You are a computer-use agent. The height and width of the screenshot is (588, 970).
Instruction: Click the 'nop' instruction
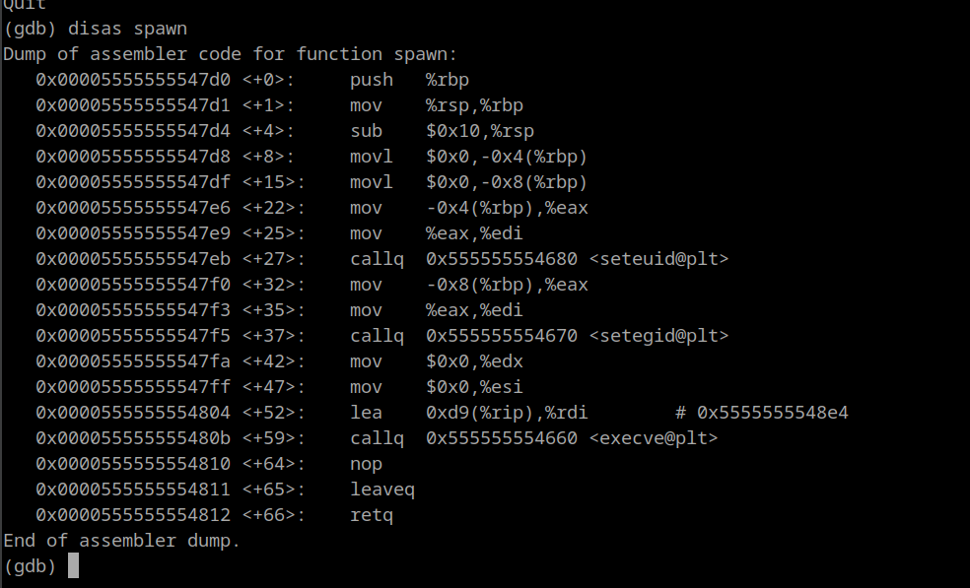(366, 464)
